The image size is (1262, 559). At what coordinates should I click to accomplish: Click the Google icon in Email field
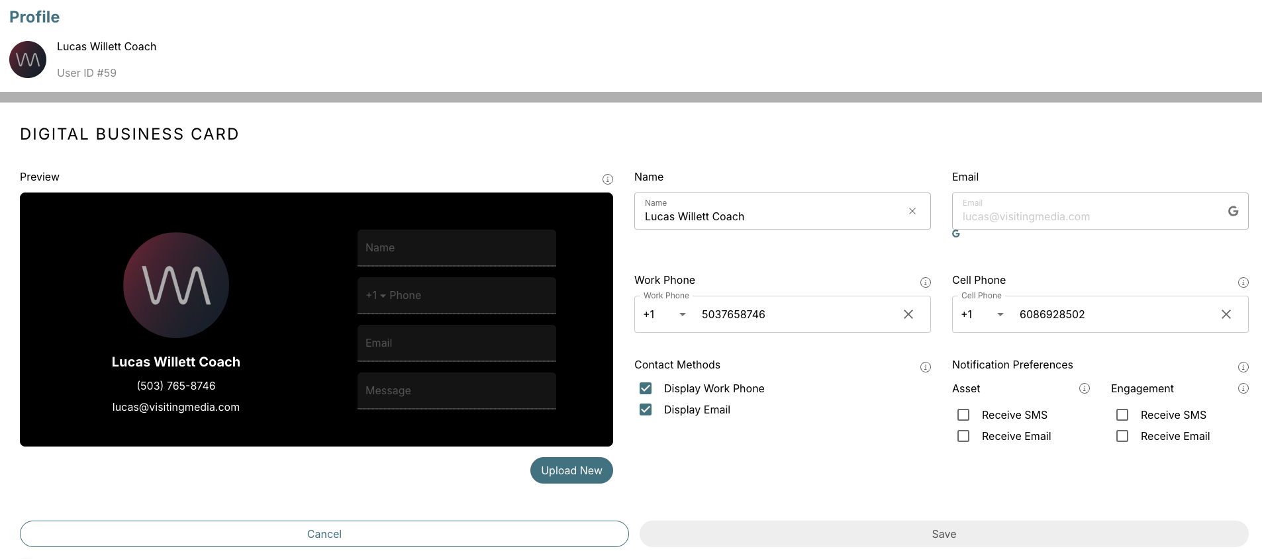1232,211
